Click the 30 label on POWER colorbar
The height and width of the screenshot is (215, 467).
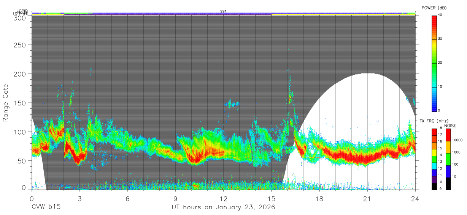point(441,39)
